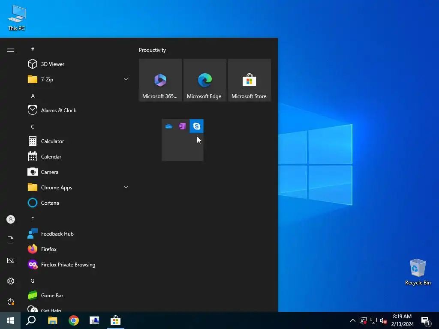Expand the Chrome Apps folder chevron
The height and width of the screenshot is (329, 439).
point(126,188)
